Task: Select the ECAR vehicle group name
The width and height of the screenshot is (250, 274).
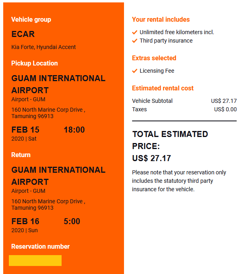Action: pyautogui.click(x=23, y=34)
